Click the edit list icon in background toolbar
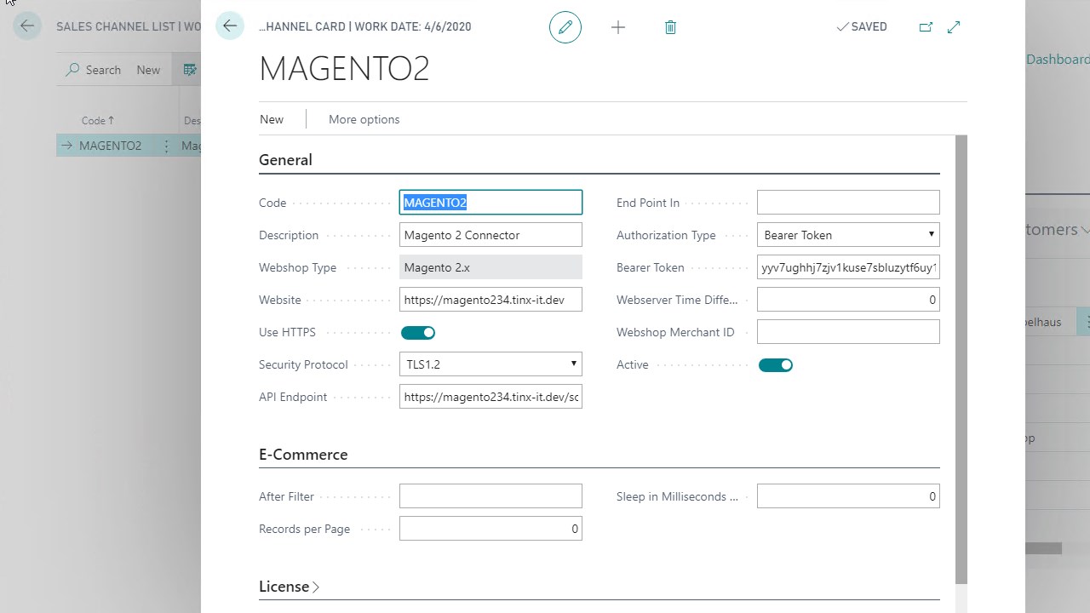The height and width of the screenshot is (613, 1090). pos(190,70)
